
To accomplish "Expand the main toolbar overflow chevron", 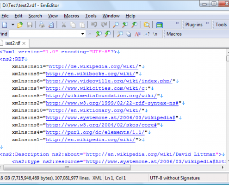I will (177, 23).
